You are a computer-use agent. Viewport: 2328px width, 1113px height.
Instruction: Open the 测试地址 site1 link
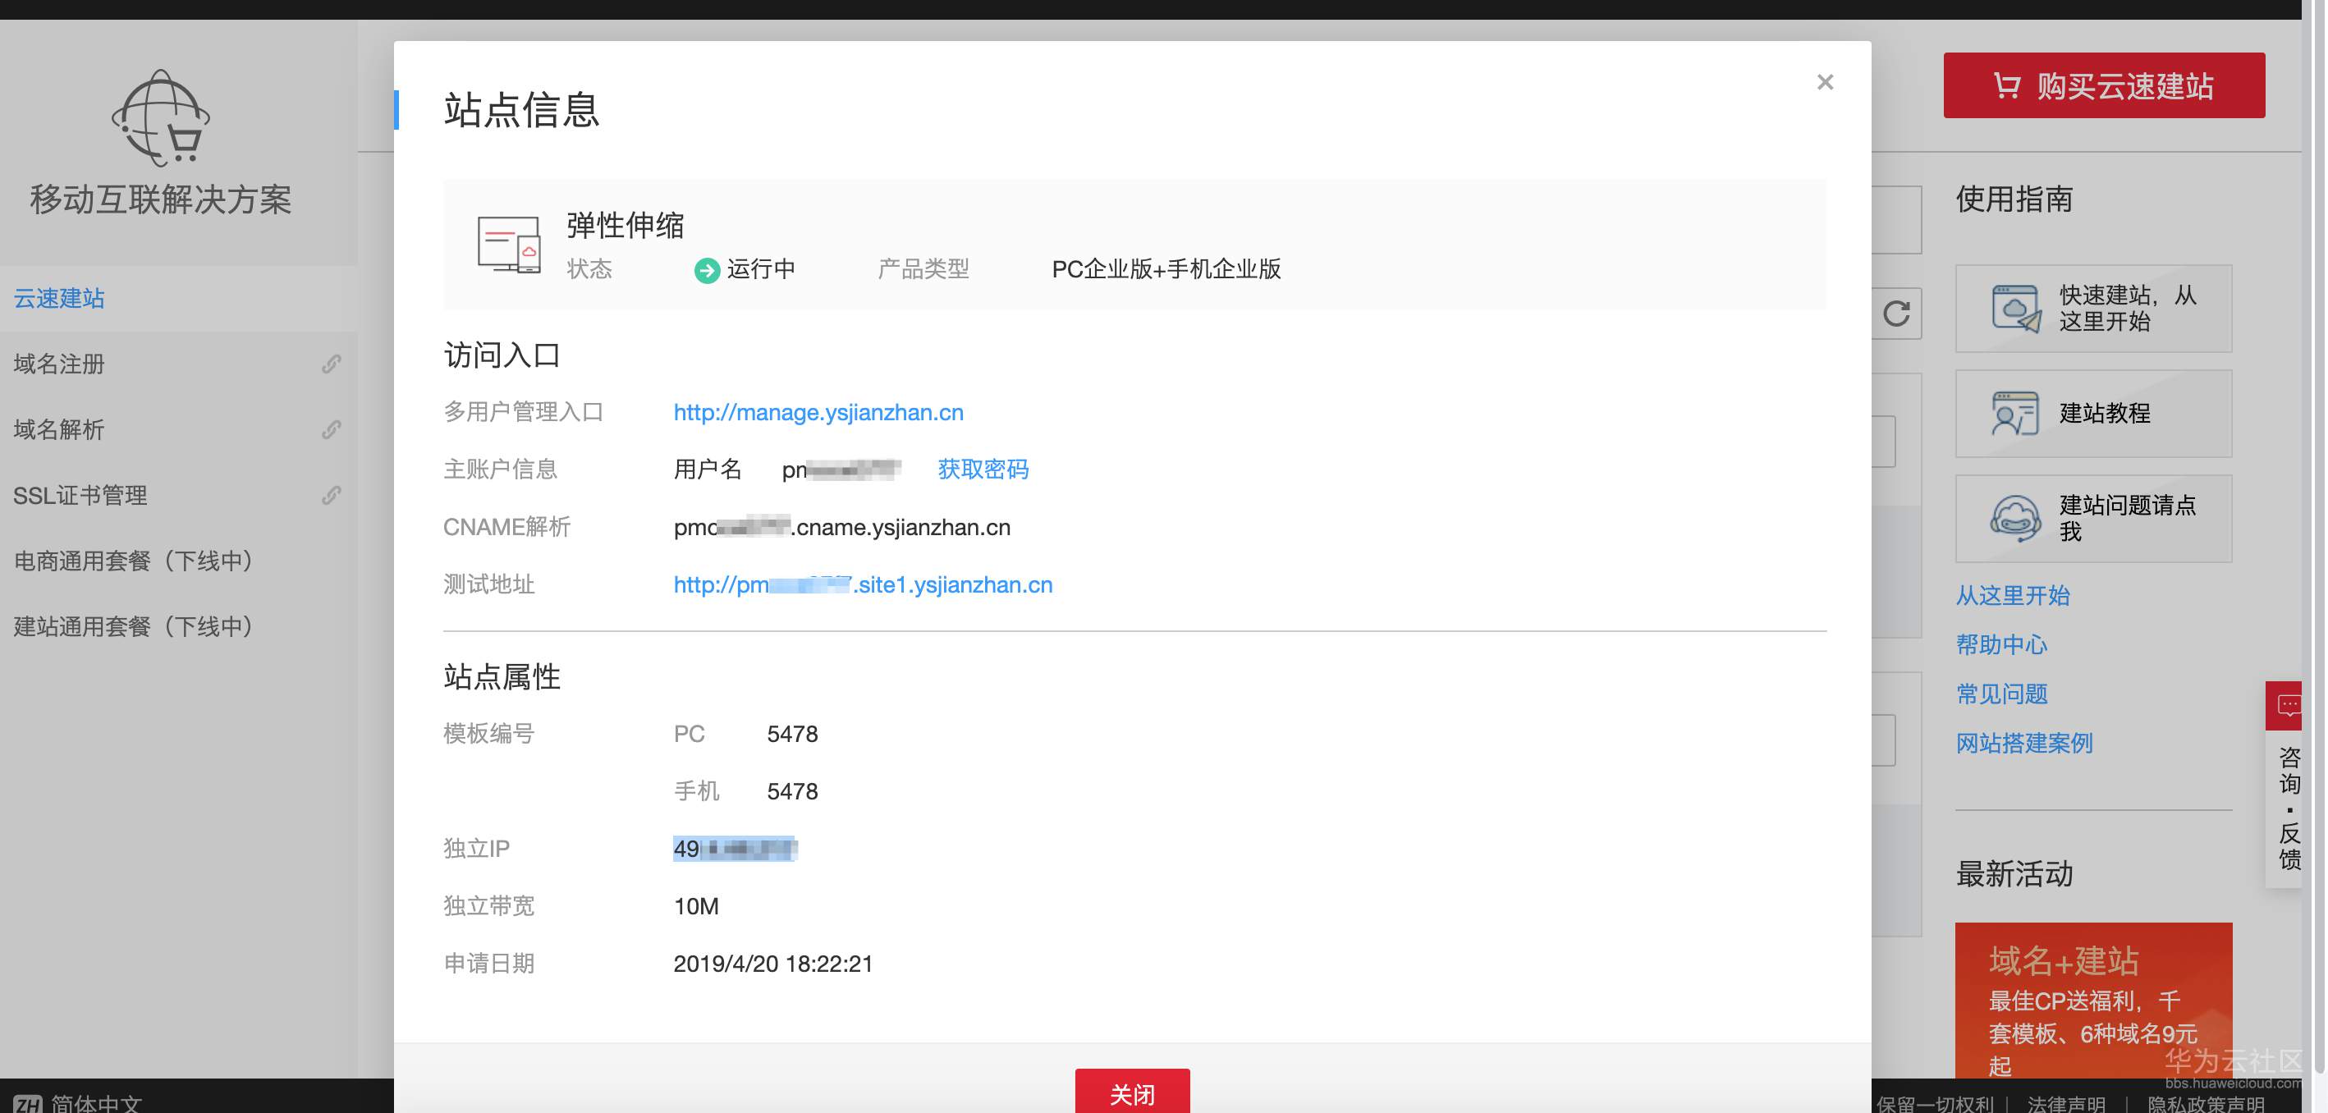pos(862,584)
